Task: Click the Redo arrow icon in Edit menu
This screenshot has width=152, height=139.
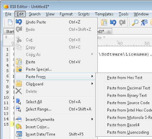Action: point(19,29)
